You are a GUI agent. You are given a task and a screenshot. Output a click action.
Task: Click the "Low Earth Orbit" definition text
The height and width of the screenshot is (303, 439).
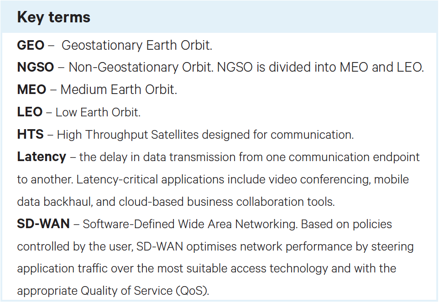click(x=98, y=112)
